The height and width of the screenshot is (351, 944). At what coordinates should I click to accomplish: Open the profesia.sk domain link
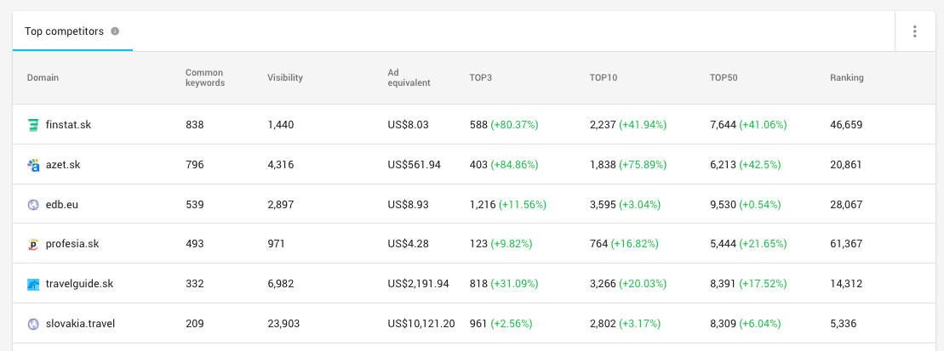pyautogui.click(x=72, y=244)
